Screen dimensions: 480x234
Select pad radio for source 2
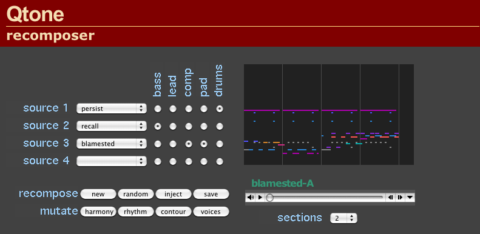(x=204, y=126)
